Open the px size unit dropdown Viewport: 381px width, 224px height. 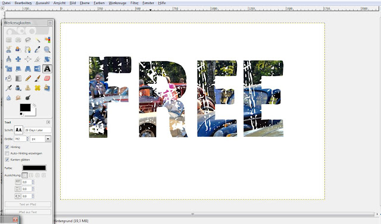pos(40,139)
